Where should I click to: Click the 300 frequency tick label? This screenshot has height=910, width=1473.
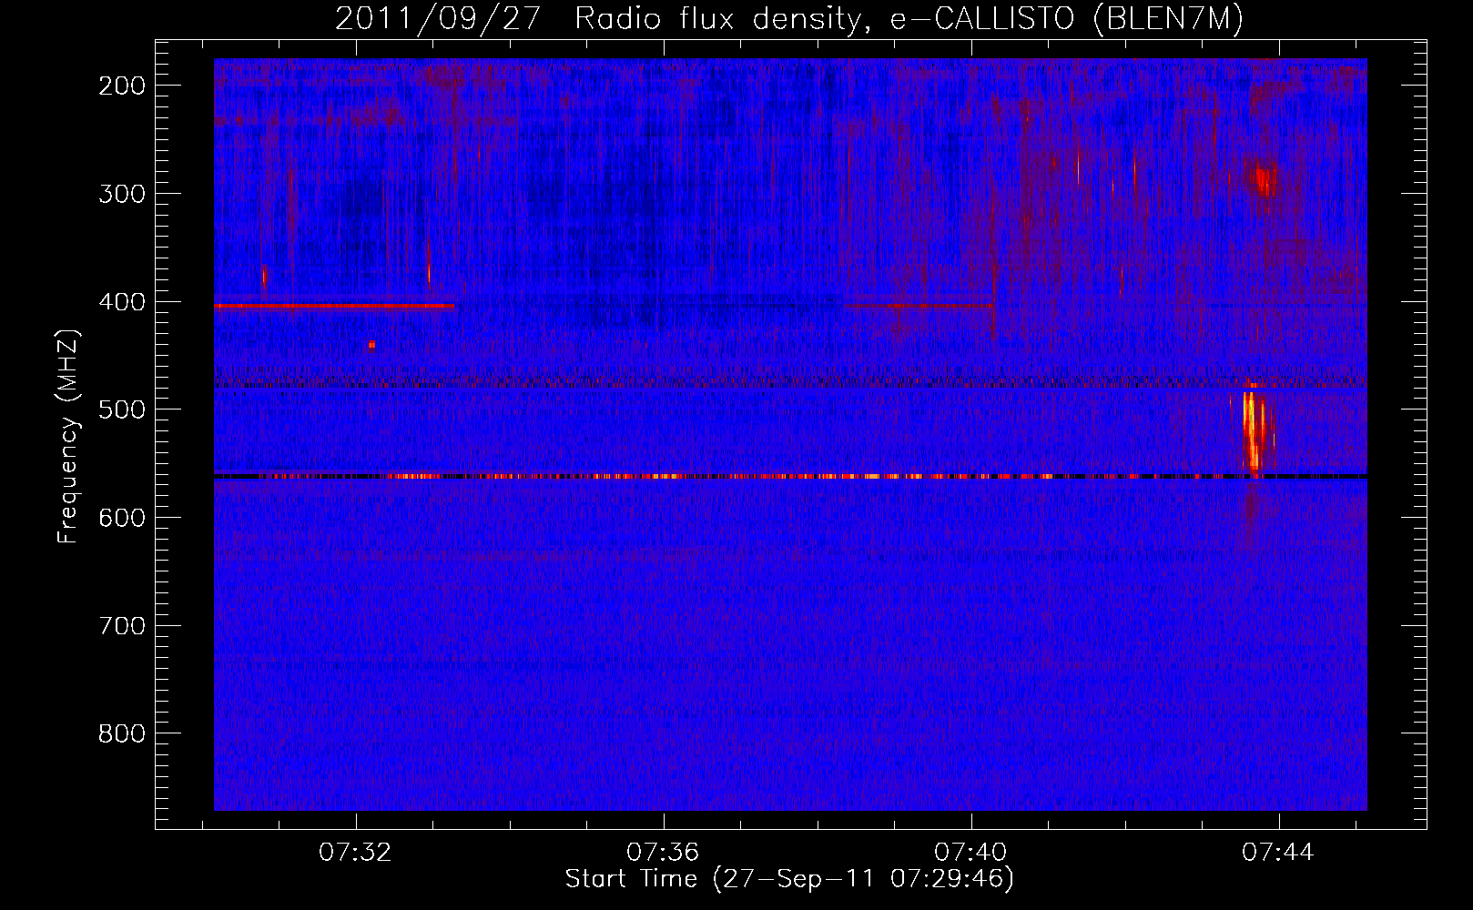pos(122,194)
